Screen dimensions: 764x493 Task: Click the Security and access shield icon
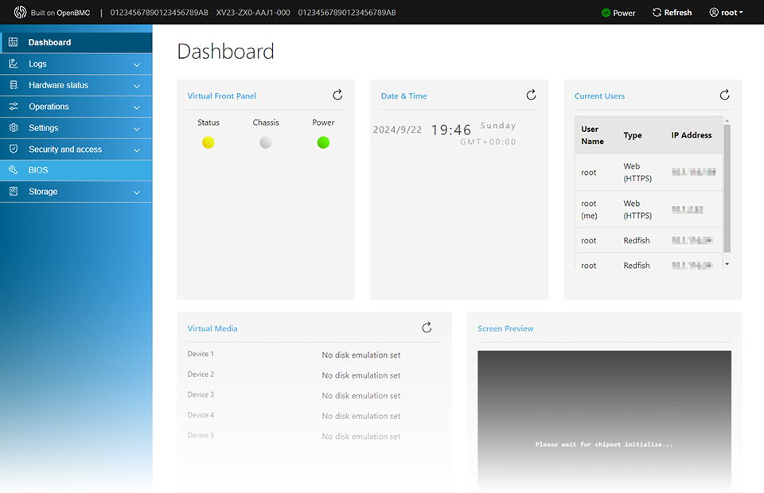coord(13,149)
